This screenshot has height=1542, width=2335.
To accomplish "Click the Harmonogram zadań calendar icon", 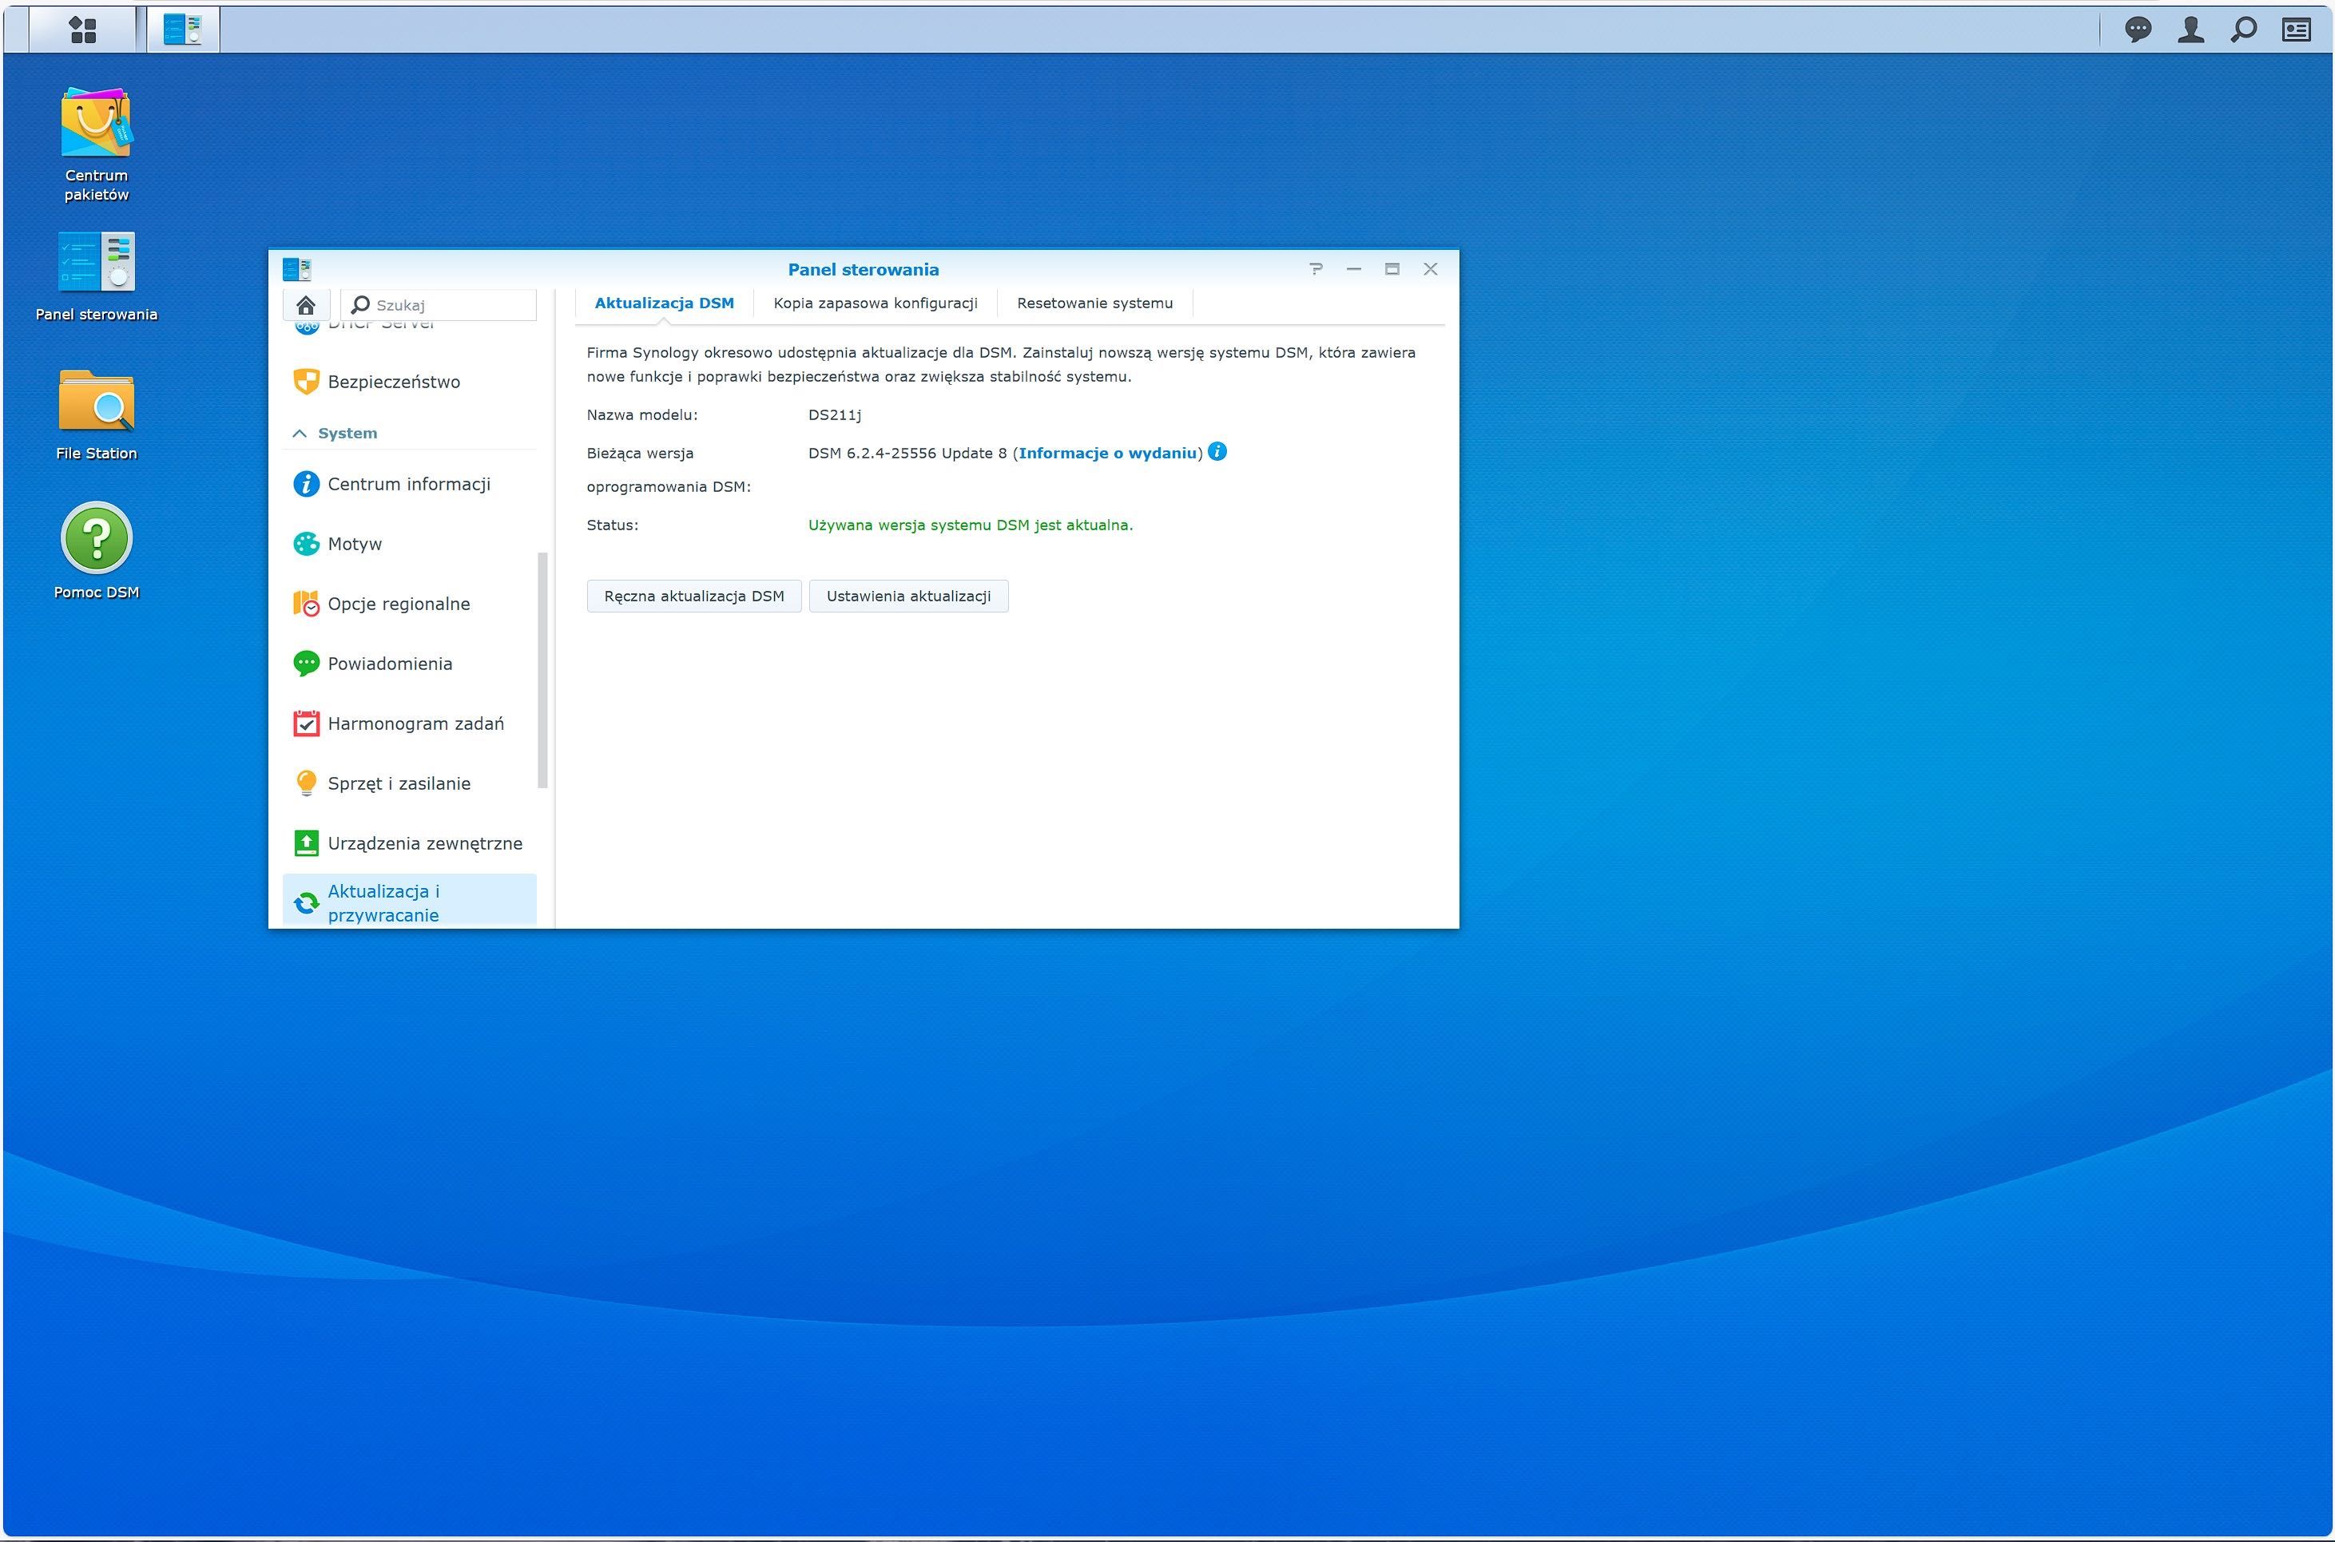I will coord(307,723).
